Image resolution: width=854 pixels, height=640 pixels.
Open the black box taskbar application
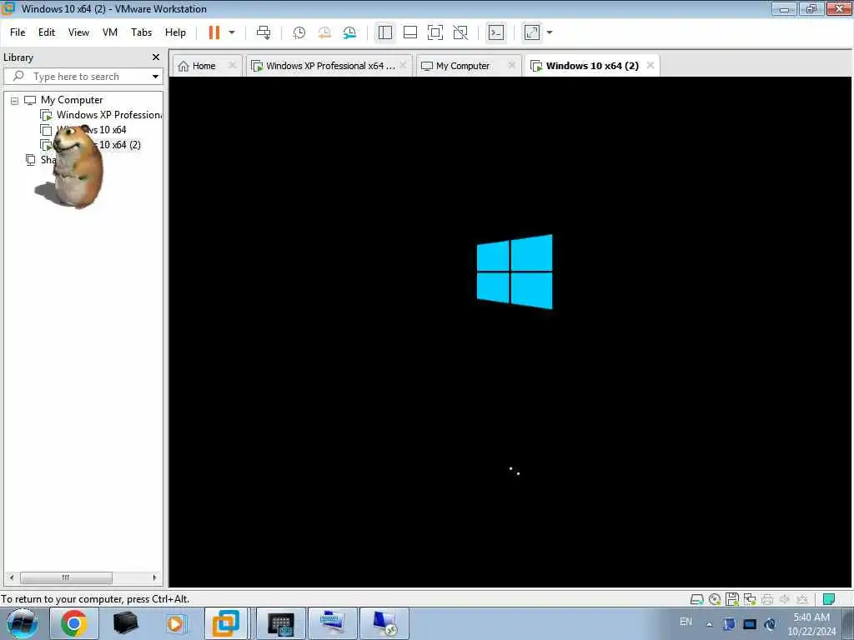[x=125, y=623]
